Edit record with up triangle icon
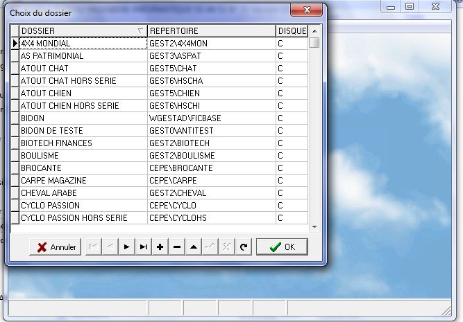This screenshot has width=463, height=322. [193, 247]
